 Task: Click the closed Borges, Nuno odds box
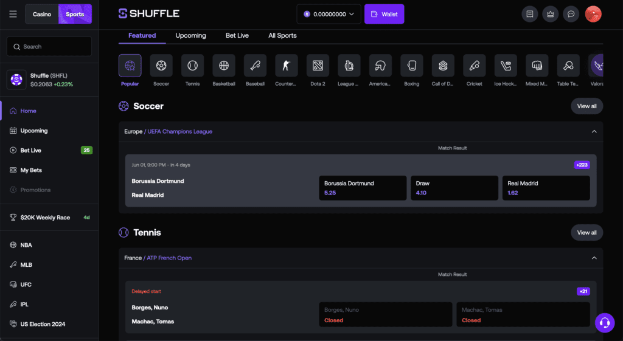coord(386,314)
